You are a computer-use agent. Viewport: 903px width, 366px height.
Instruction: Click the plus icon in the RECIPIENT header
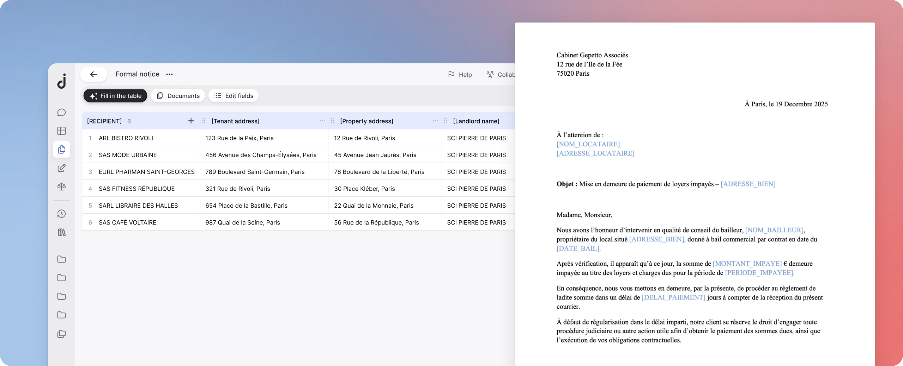tap(191, 121)
